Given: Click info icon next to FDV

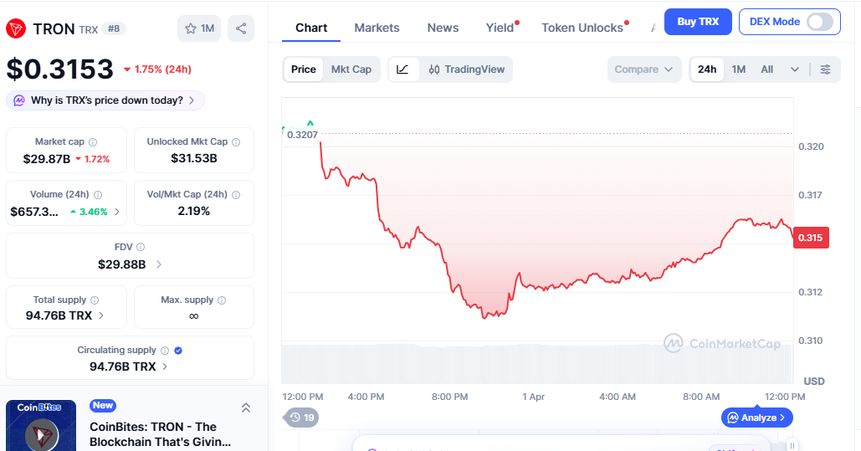Looking at the screenshot, I should pyautogui.click(x=141, y=247).
